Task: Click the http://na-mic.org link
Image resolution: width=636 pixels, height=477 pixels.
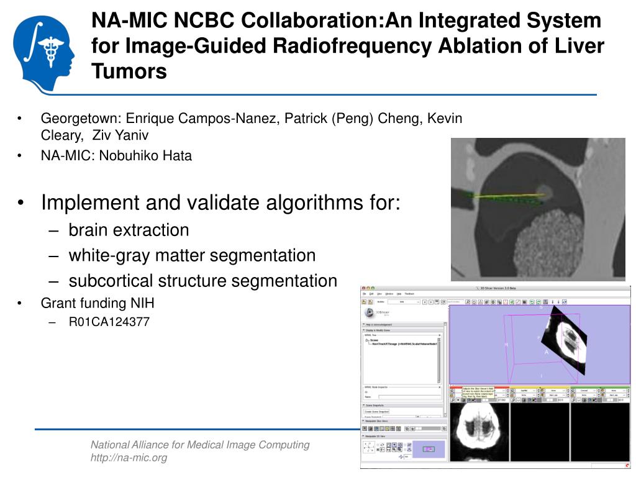Action: [x=129, y=458]
